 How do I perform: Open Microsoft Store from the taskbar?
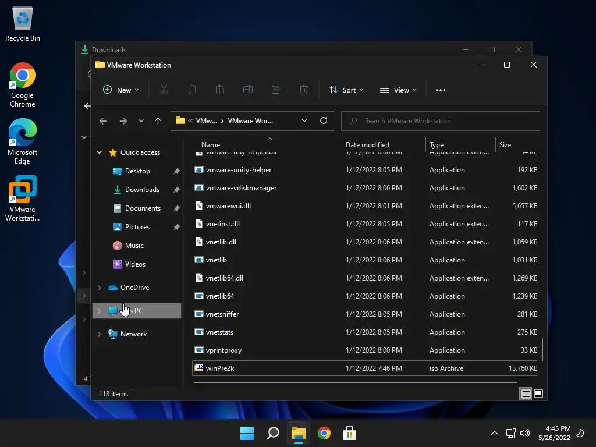click(349, 433)
